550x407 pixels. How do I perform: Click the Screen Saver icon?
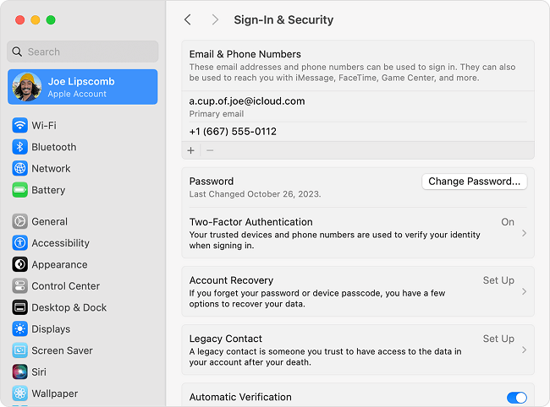[19, 350]
